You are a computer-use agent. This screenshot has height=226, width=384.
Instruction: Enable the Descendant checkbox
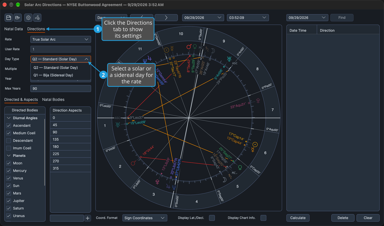point(9,141)
